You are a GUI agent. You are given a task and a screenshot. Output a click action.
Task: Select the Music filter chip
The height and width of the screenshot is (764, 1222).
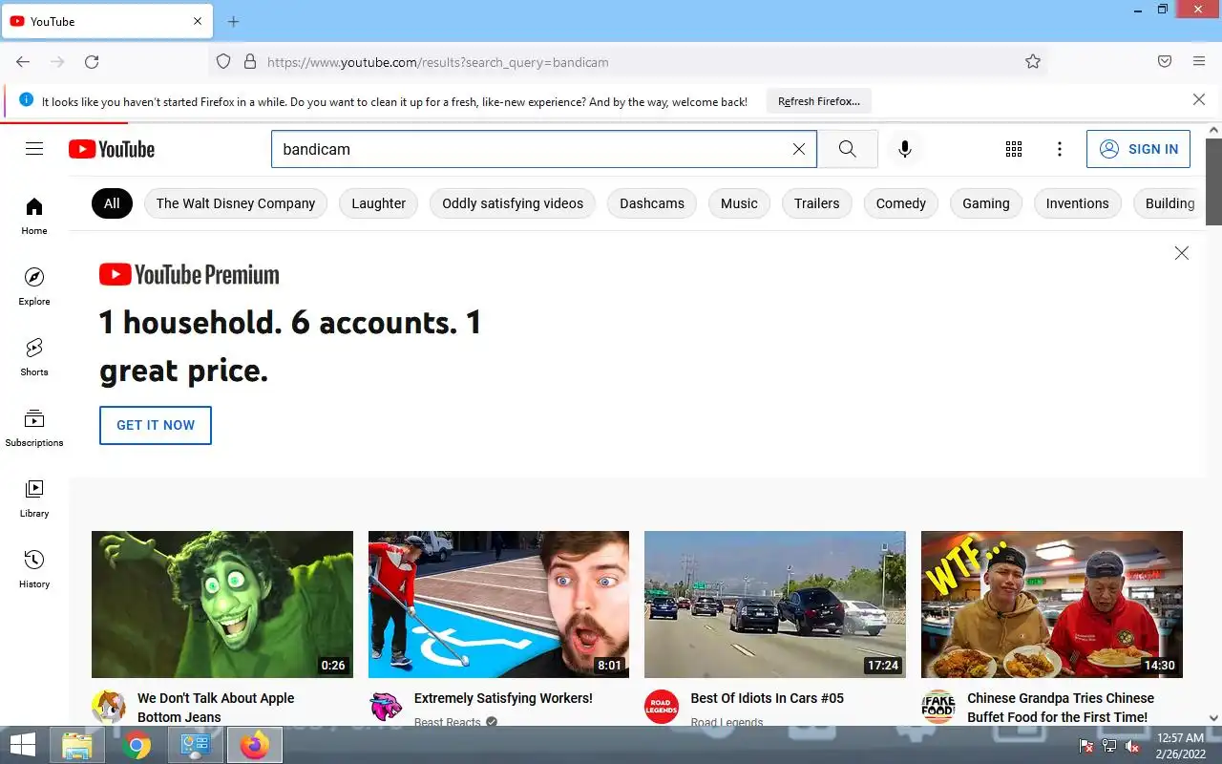[x=739, y=203]
